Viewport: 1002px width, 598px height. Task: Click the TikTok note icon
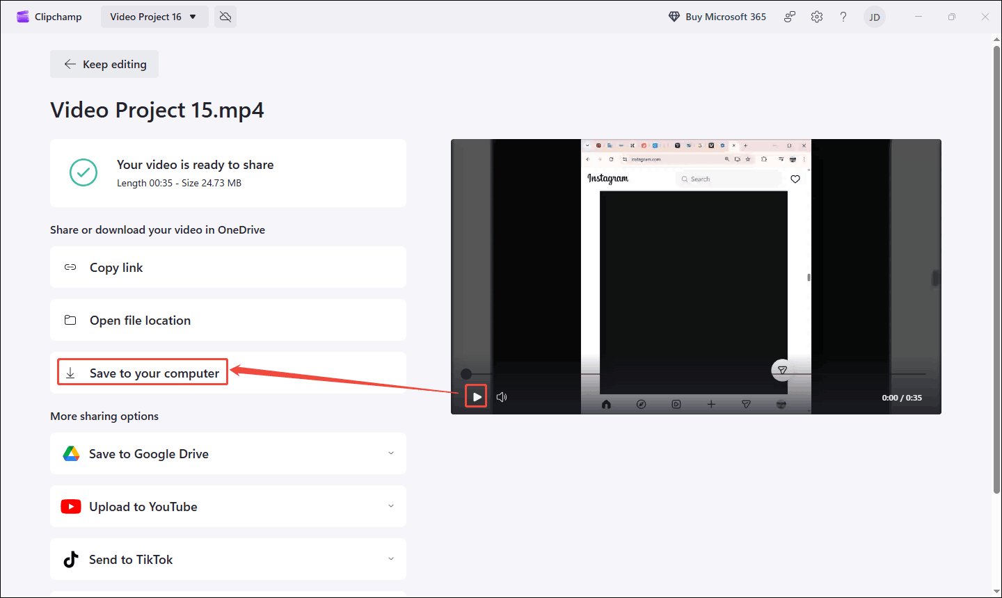pyautogui.click(x=70, y=559)
